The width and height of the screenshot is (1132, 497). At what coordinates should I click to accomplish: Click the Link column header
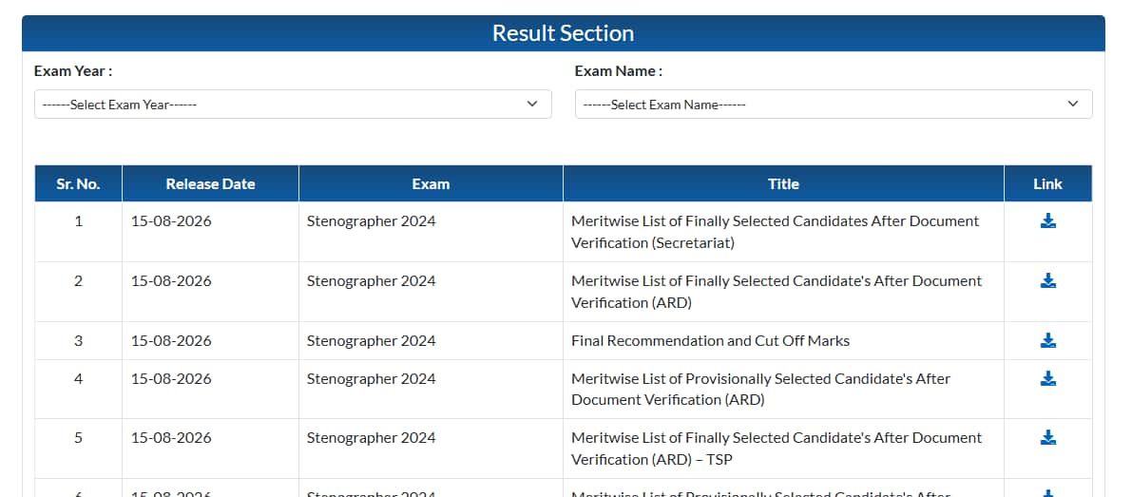[1047, 184]
